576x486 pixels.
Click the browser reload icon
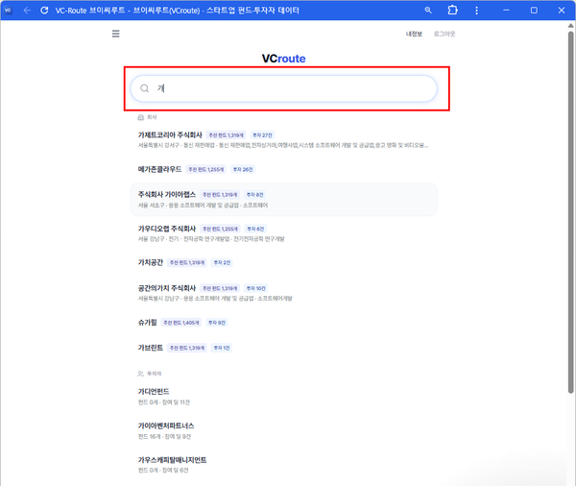click(x=44, y=11)
